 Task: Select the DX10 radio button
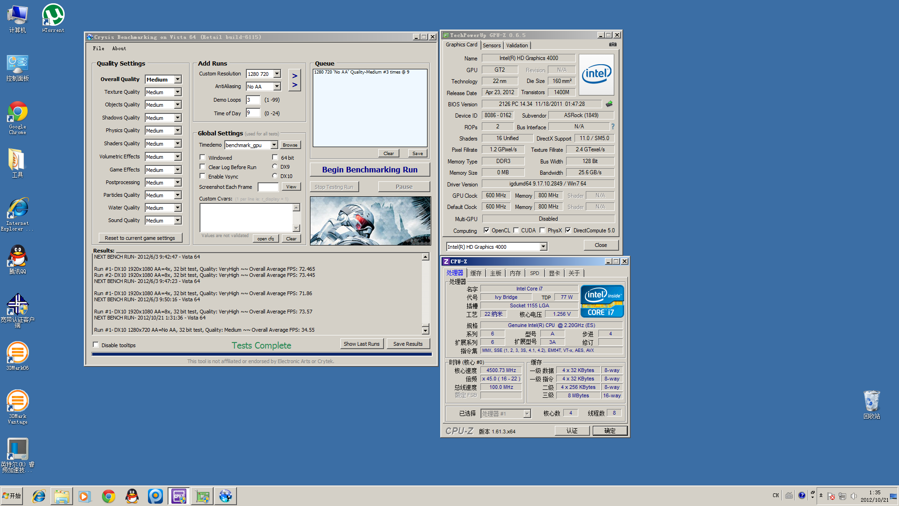coord(275,176)
